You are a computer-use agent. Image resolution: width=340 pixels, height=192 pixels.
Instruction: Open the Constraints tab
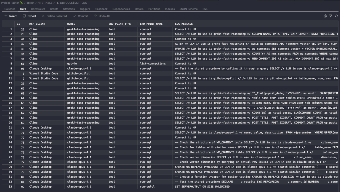[x=38, y=9]
